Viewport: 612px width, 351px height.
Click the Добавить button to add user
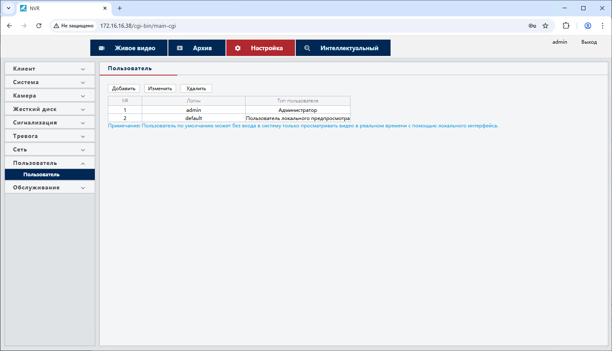124,89
